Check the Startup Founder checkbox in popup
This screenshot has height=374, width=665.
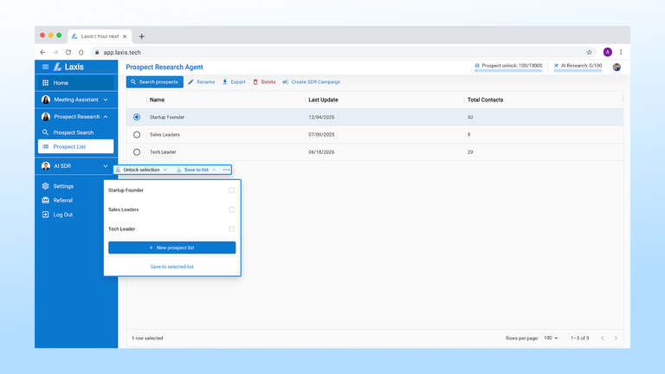coord(231,190)
